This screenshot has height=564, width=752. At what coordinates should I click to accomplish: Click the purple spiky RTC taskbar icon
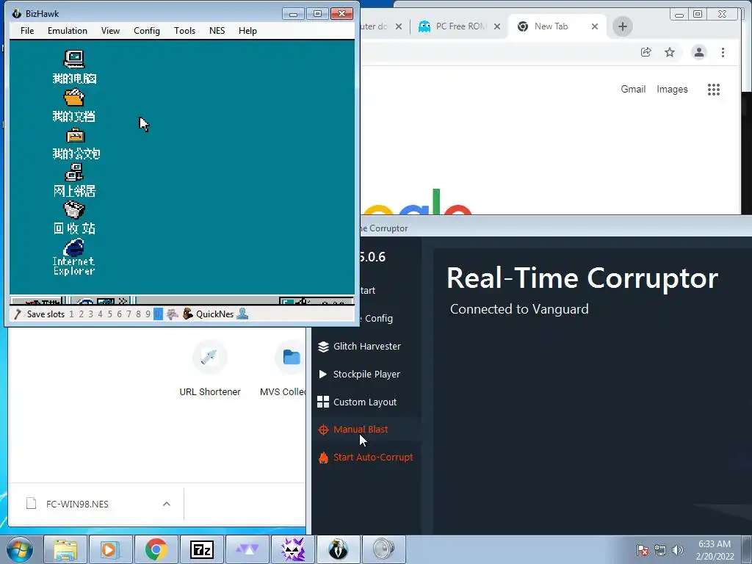click(292, 549)
